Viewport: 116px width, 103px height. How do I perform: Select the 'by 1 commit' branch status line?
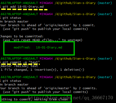48,25
